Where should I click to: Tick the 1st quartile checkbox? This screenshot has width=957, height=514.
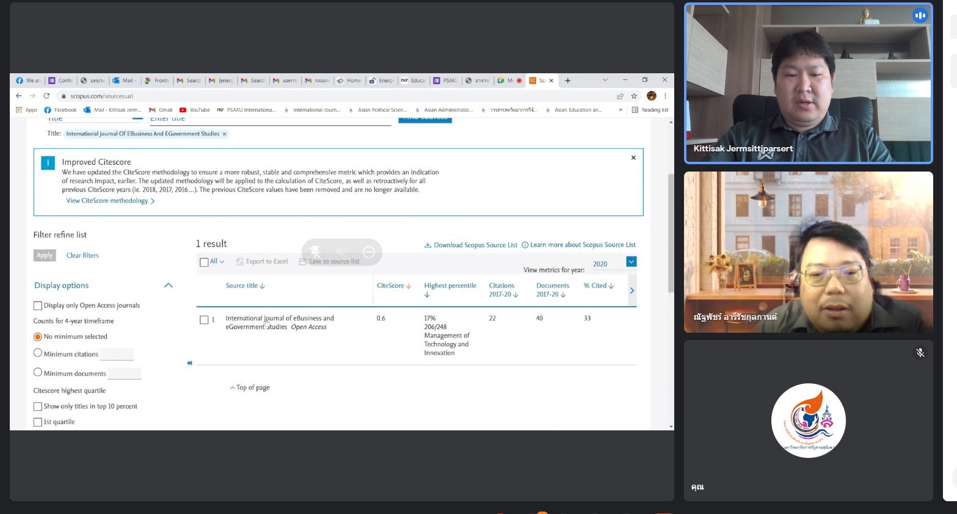[x=38, y=422]
